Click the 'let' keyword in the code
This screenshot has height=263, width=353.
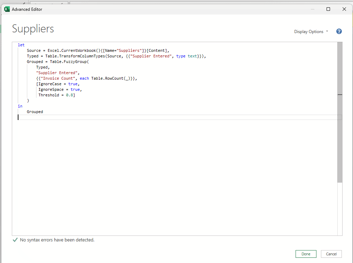(21, 45)
